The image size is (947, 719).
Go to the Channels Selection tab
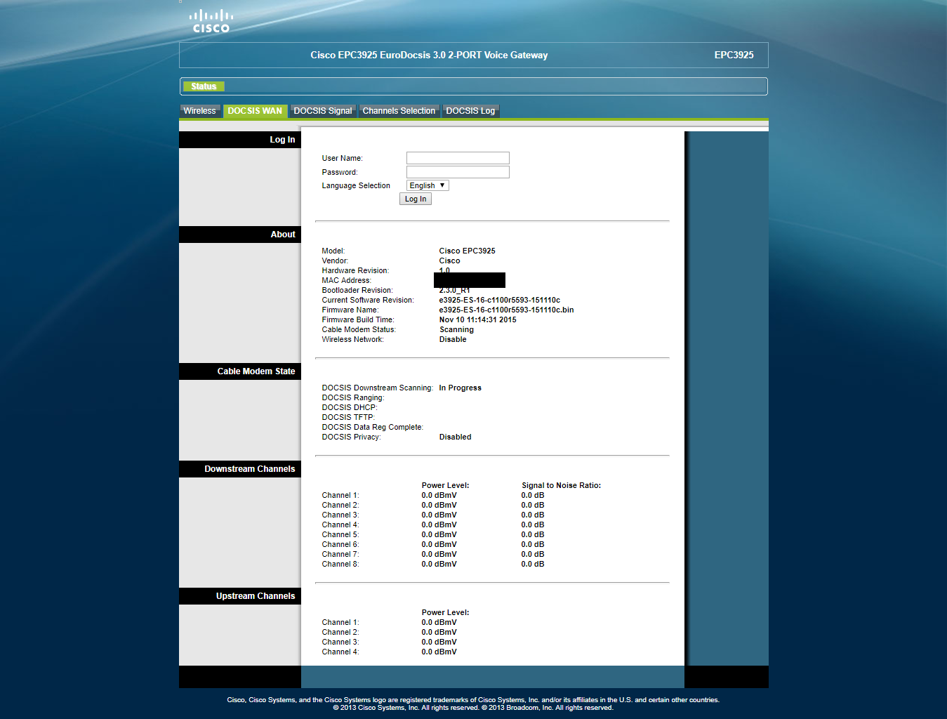(399, 111)
